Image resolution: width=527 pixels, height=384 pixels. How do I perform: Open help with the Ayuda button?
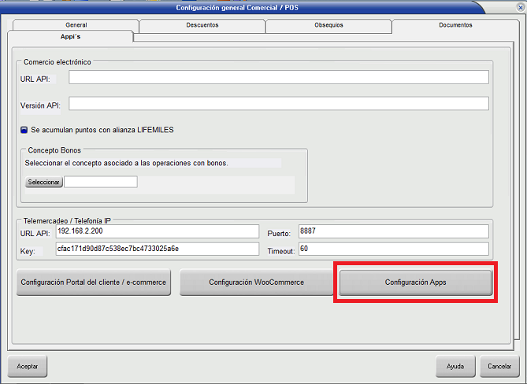click(x=455, y=367)
